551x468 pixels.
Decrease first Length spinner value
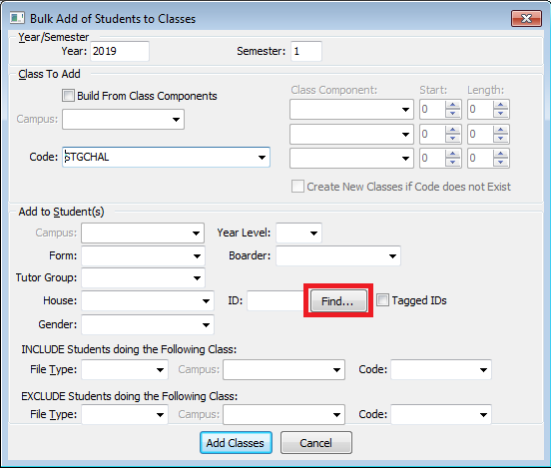tap(501, 114)
